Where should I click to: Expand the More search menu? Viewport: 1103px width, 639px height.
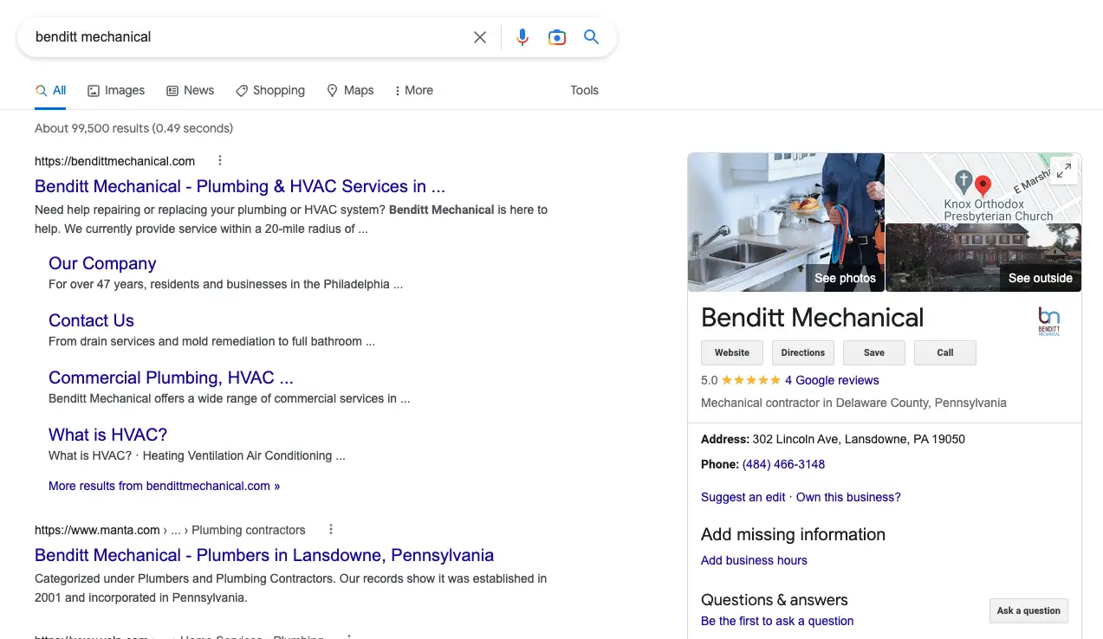tap(413, 90)
